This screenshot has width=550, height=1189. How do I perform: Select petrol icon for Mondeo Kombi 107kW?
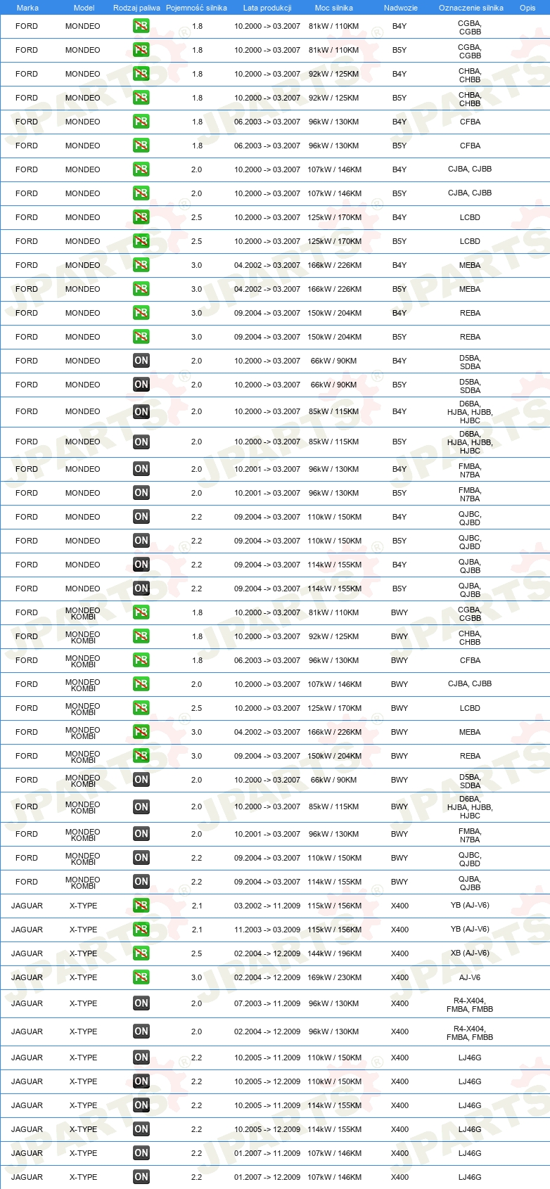141,684
